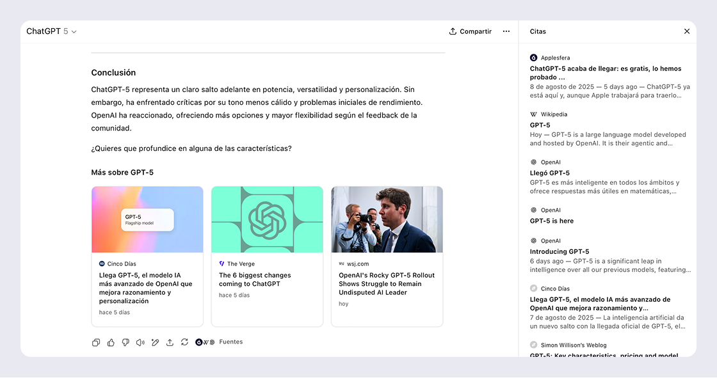Give the response a thumbs down
717x378 pixels.
(x=125, y=342)
